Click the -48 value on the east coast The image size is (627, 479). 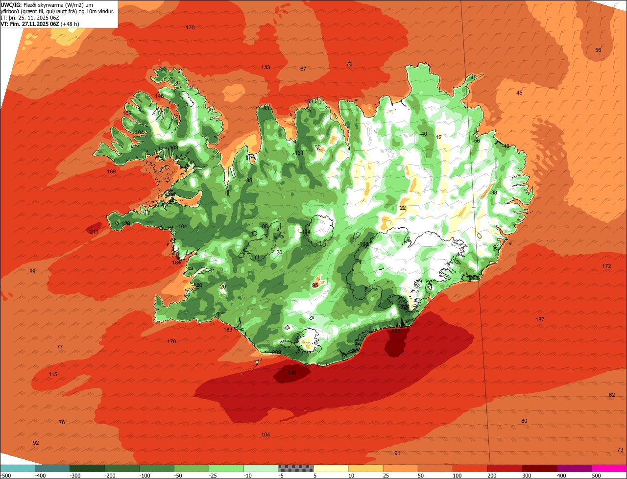(506, 146)
